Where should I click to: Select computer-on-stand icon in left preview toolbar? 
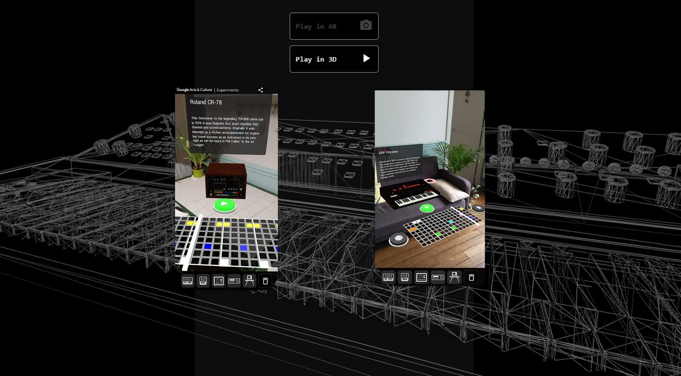(x=249, y=281)
